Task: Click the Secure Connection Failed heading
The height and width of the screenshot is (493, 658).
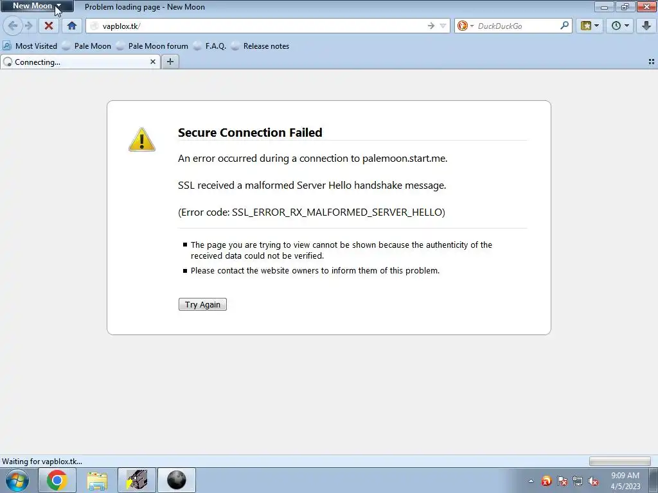Action: 250,132
